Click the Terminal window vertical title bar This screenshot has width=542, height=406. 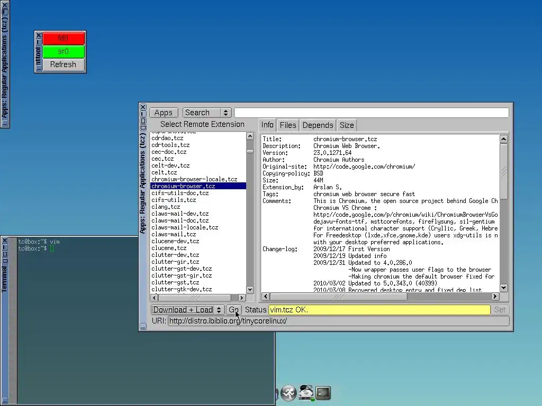[4, 321]
